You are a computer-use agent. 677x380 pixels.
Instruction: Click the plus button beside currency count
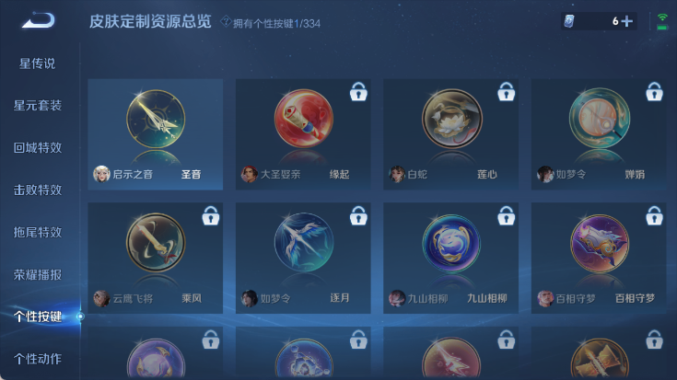(x=627, y=21)
